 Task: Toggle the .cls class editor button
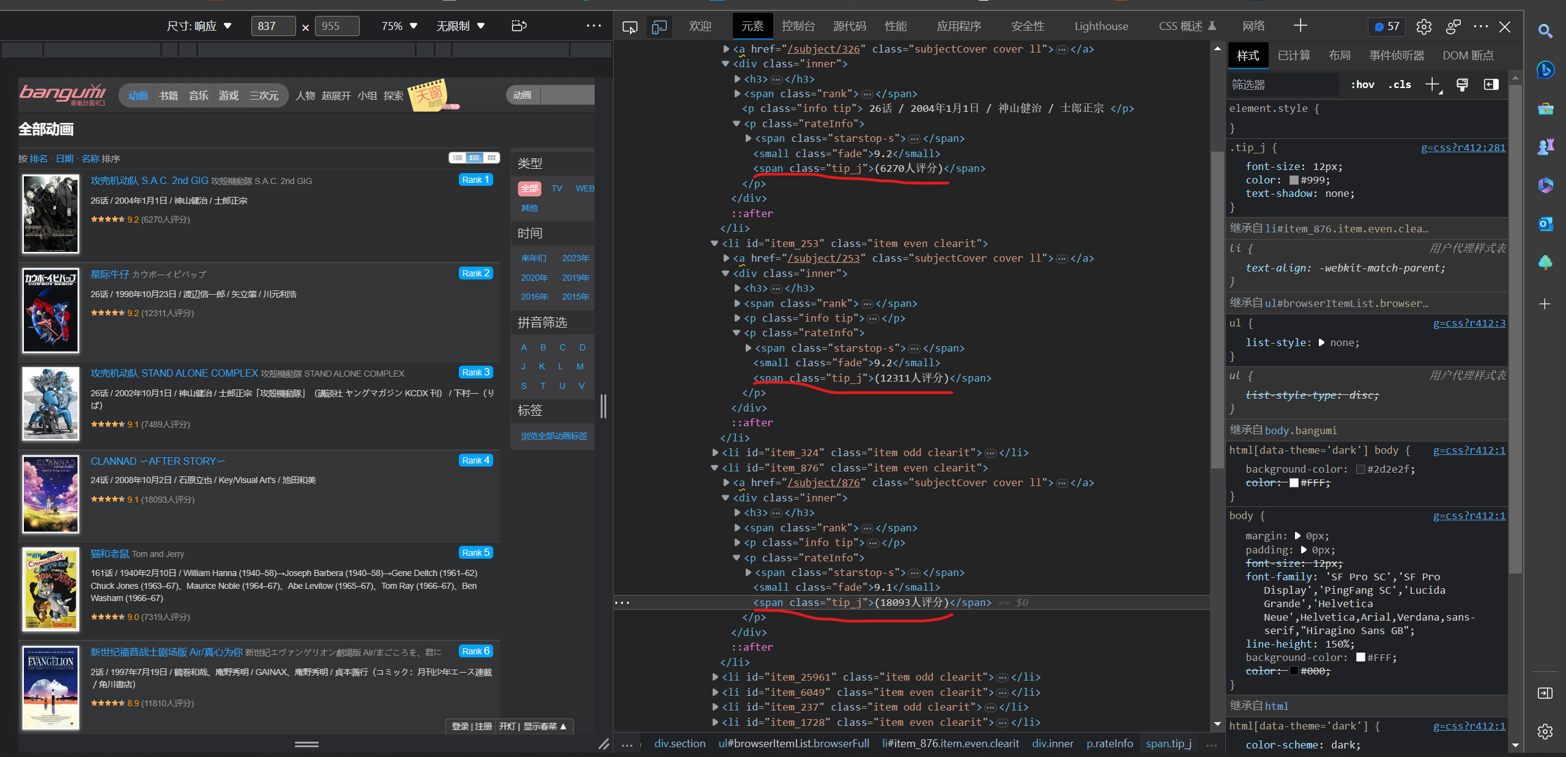point(1400,84)
